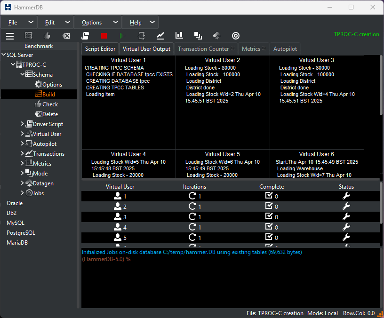Select the PostgreSQL benchmark entry

pos(21,233)
